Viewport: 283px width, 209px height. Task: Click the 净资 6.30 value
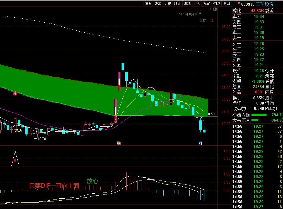(x=260, y=103)
